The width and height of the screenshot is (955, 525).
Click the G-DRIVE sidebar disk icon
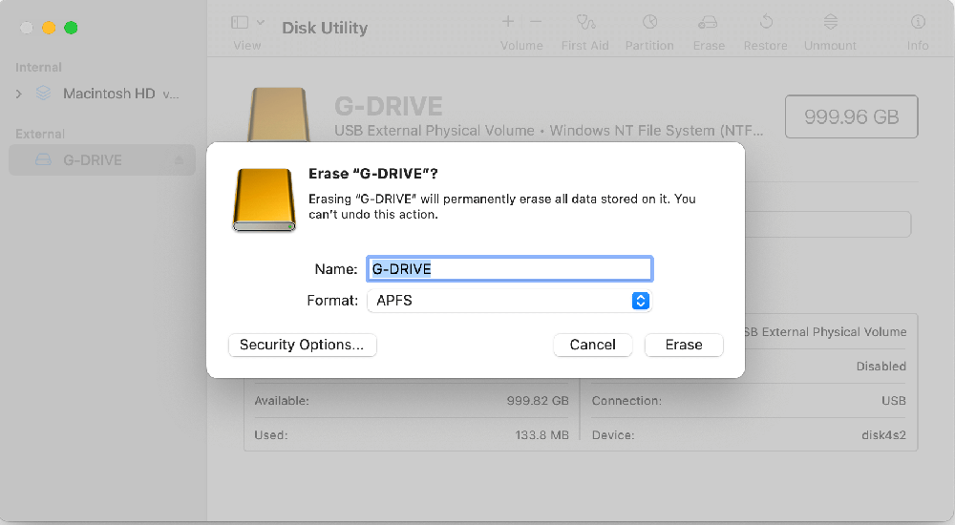pos(43,160)
